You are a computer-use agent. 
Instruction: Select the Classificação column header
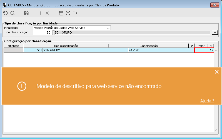click(149, 46)
